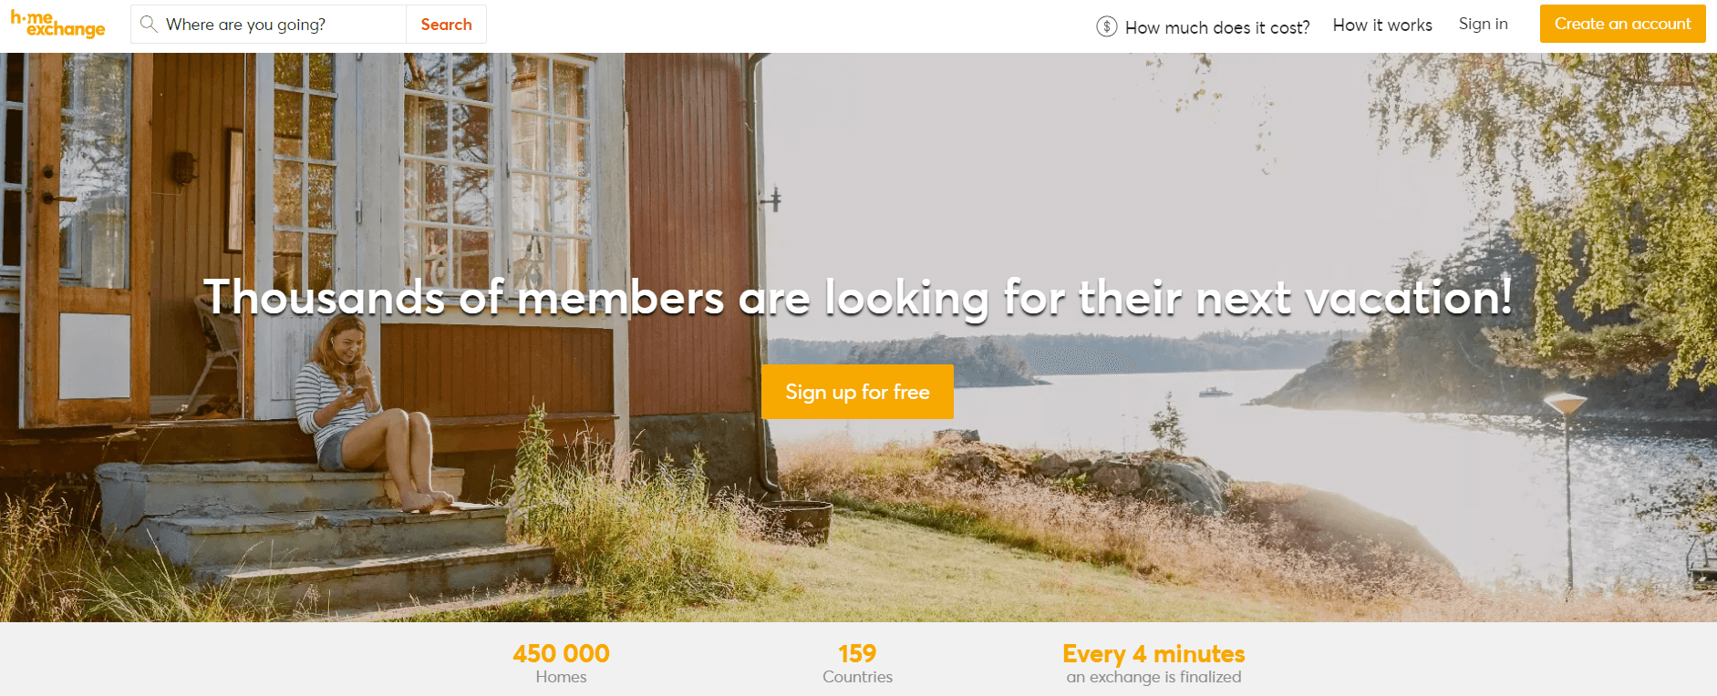Click the "450 000" homes figure
This screenshot has width=1717, height=696.
[x=561, y=653]
